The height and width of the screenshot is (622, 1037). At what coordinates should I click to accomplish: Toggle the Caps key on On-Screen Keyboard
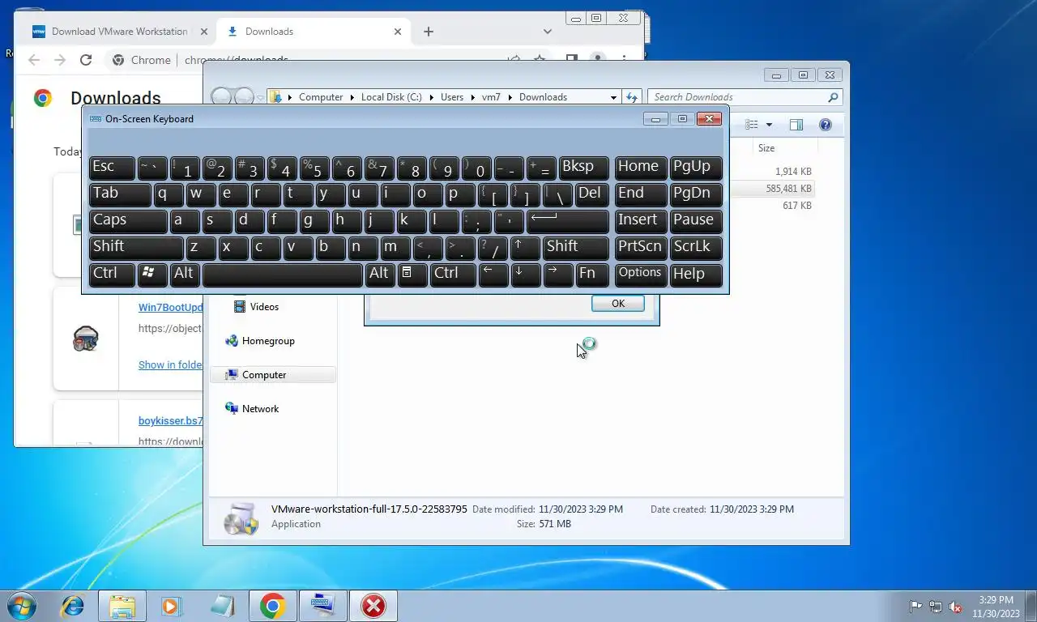(128, 220)
